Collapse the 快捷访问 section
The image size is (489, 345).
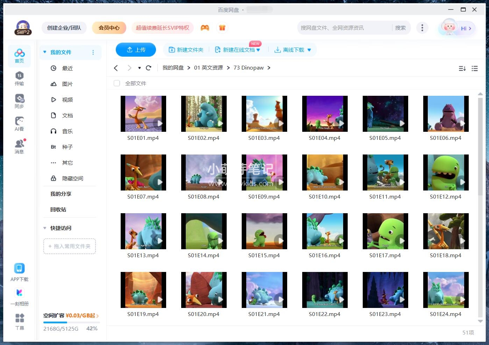point(44,228)
